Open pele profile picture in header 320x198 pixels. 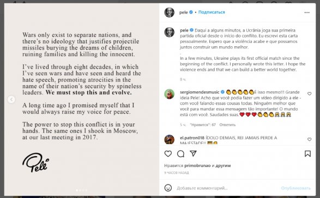pos(169,13)
